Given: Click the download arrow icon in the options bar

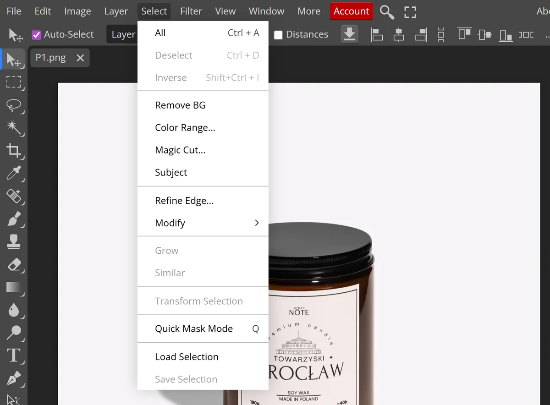Looking at the screenshot, I should (x=349, y=34).
